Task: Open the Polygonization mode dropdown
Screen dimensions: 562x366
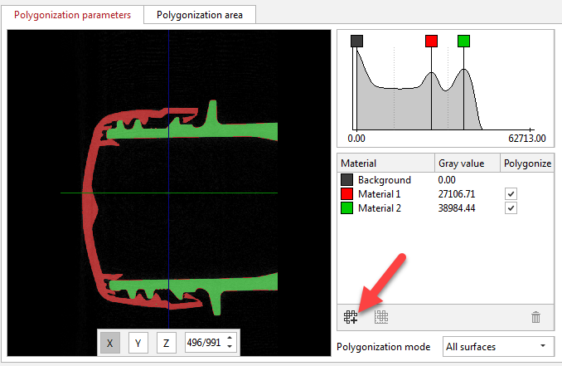Action: click(x=498, y=347)
